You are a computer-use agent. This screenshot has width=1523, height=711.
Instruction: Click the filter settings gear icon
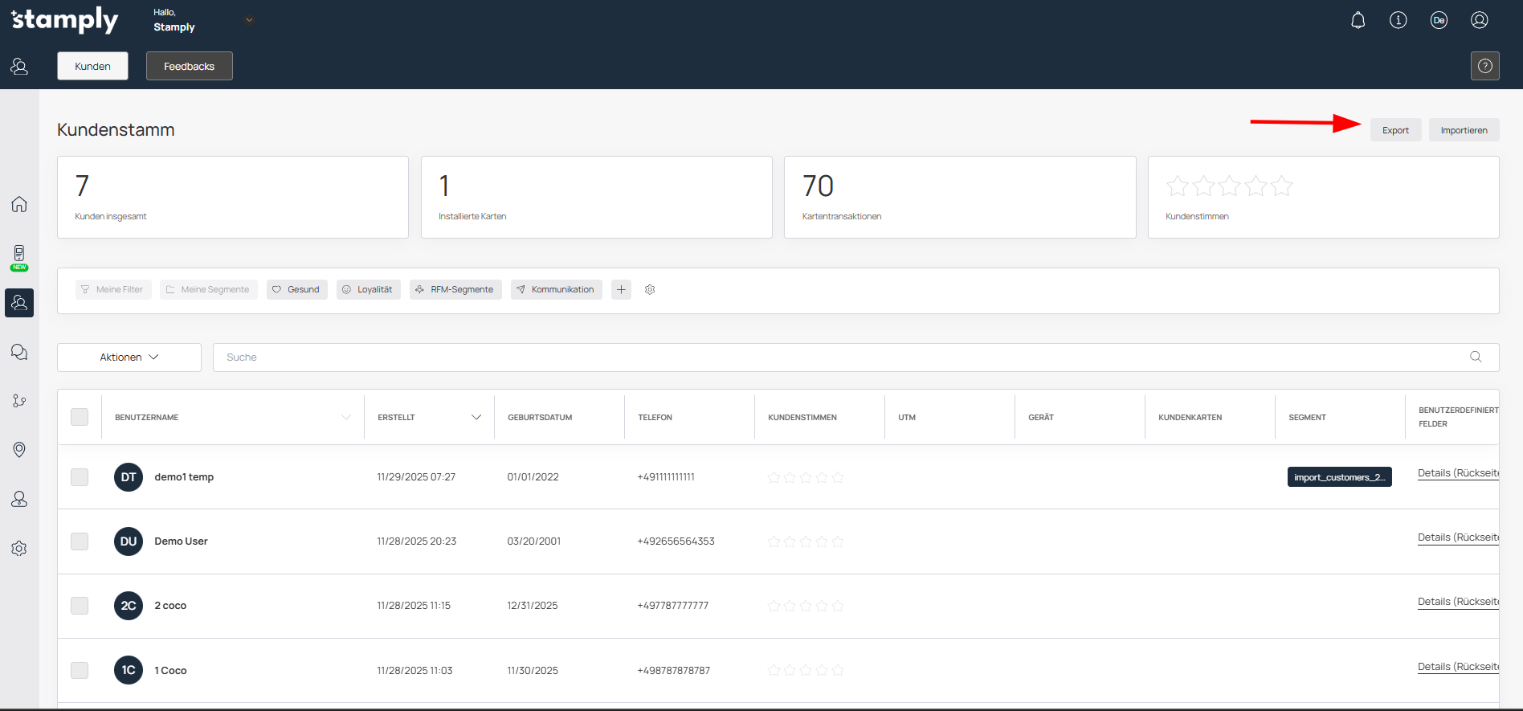[650, 289]
